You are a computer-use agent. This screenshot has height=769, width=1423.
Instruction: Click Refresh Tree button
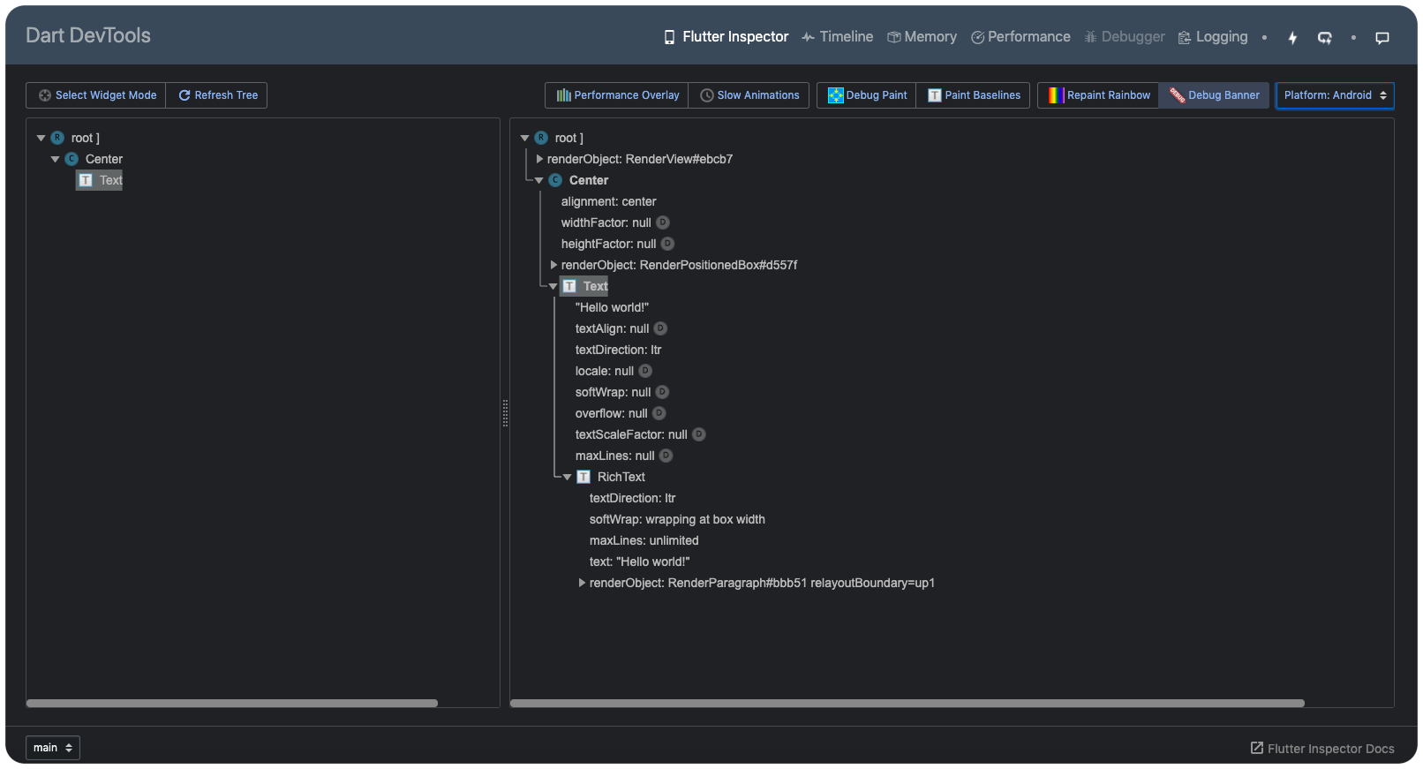click(217, 95)
